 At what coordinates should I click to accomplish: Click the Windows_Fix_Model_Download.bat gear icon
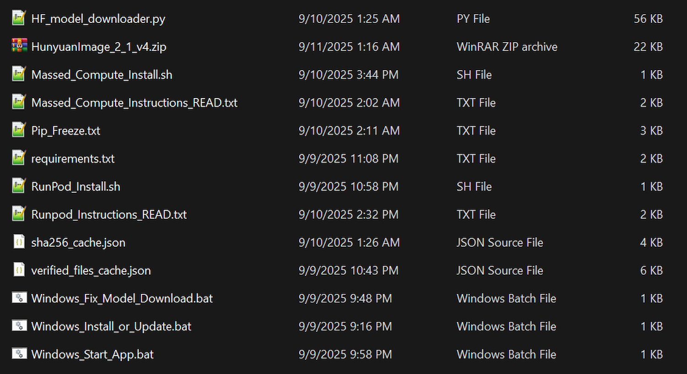(19, 298)
